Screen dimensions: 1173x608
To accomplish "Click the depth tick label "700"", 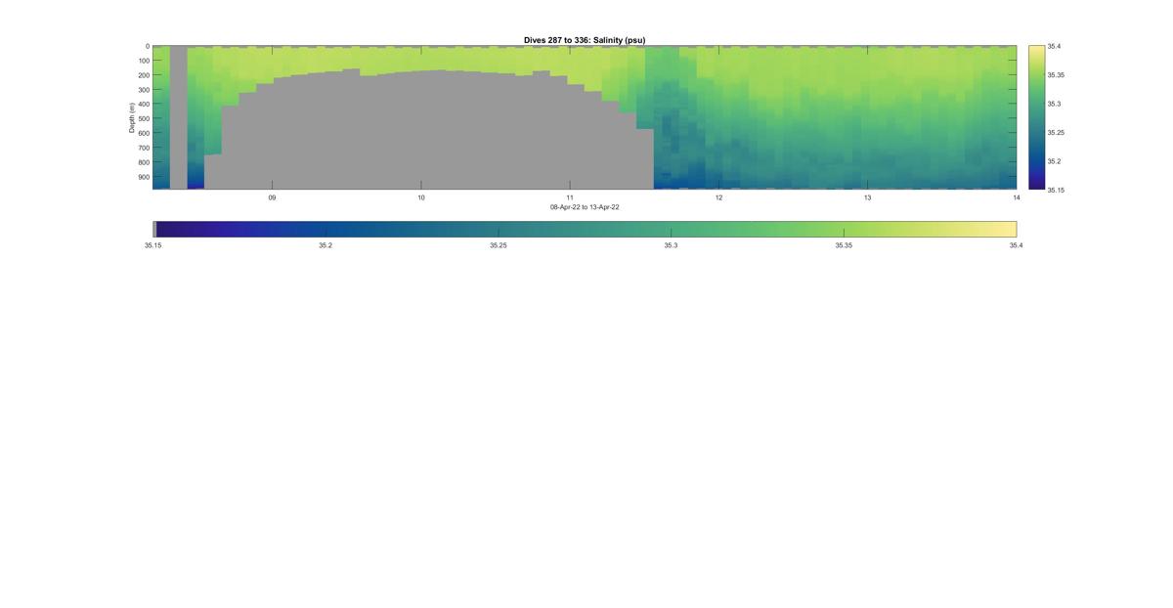I will pyautogui.click(x=143, y=148).
